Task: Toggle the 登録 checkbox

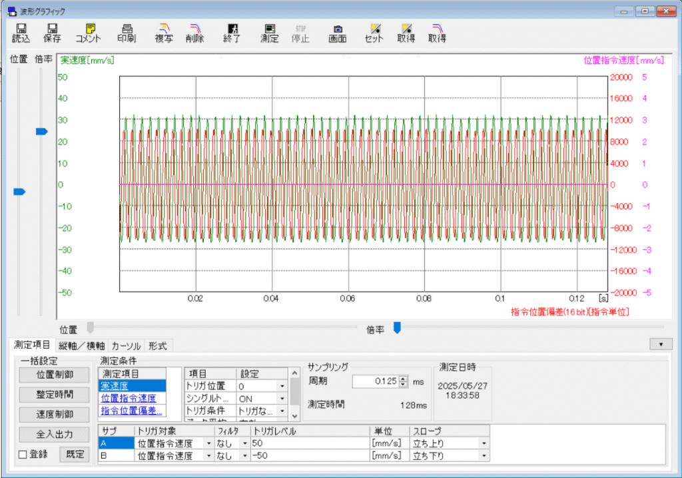Action: [23, 454]
